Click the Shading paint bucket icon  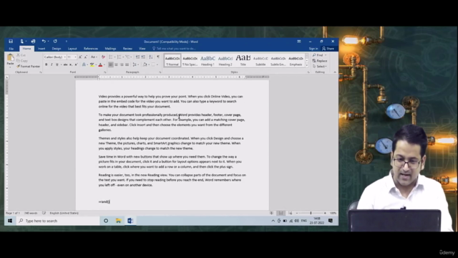tap(145, 64)
